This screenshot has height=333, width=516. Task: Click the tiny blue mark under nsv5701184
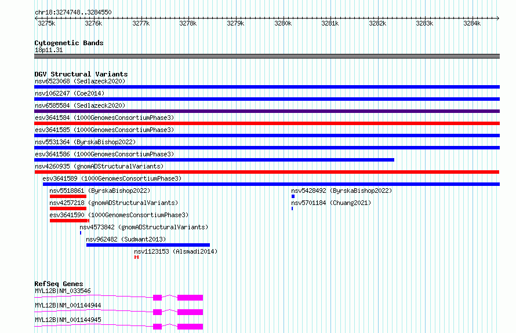coord(292,208)
